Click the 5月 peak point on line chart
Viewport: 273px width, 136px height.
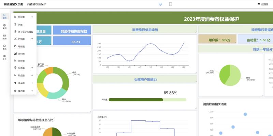pyautogui.click(x=151, y=44)
